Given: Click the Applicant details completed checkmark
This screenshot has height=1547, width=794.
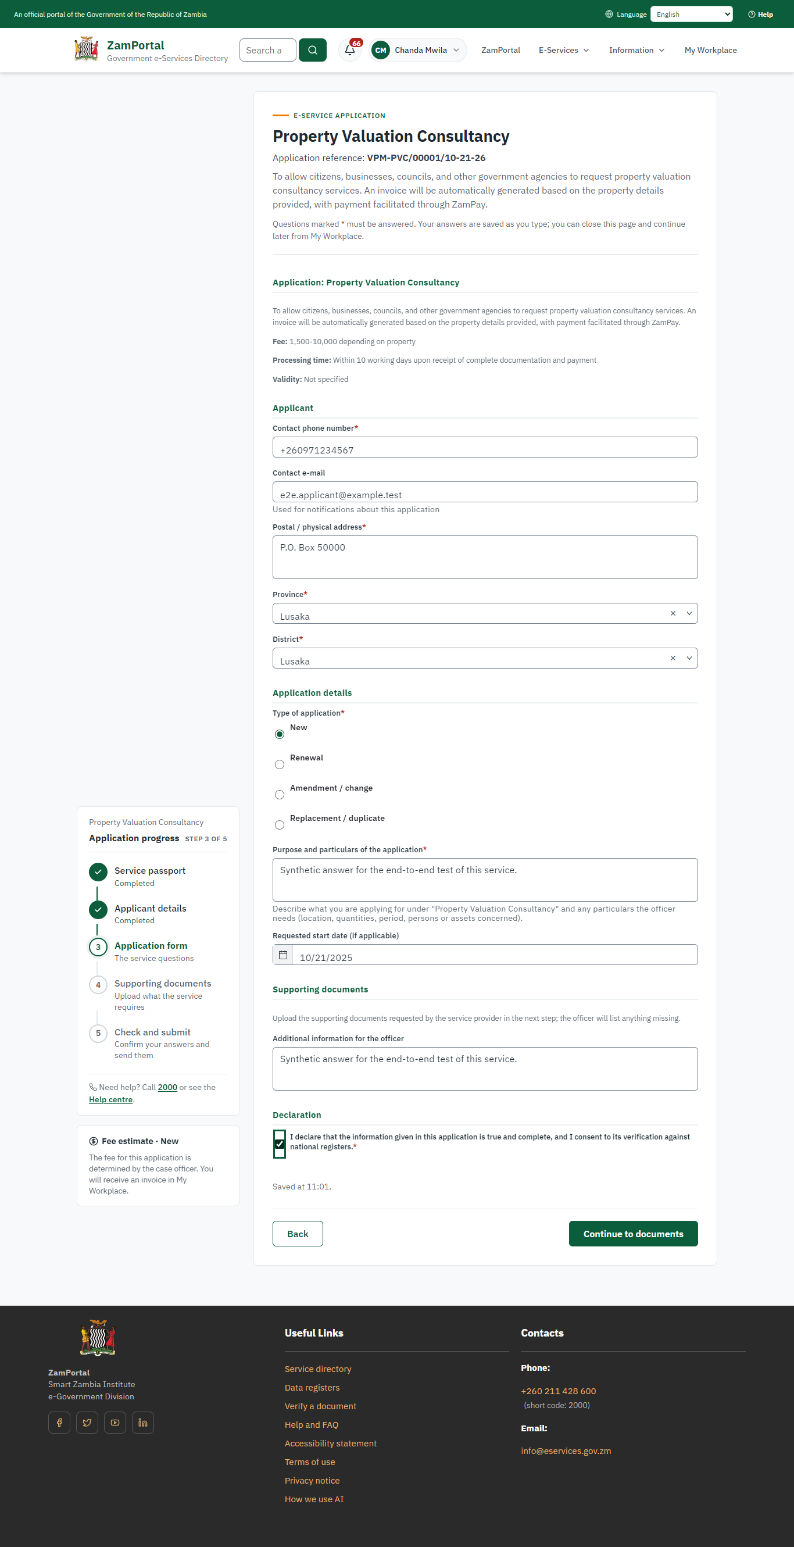Looking at the screenshot, I should click(x=98, y=909).
